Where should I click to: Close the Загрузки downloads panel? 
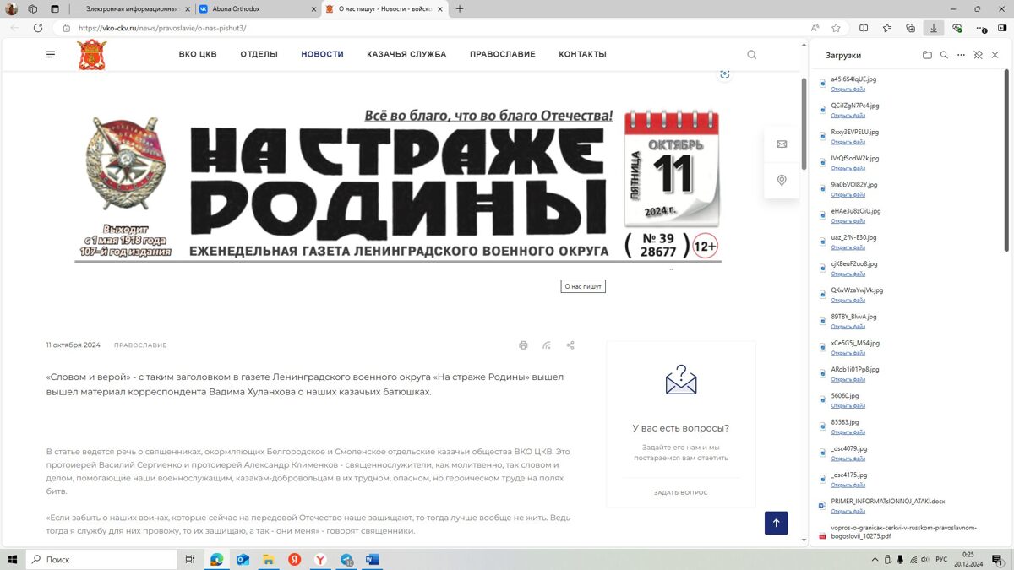995,55
